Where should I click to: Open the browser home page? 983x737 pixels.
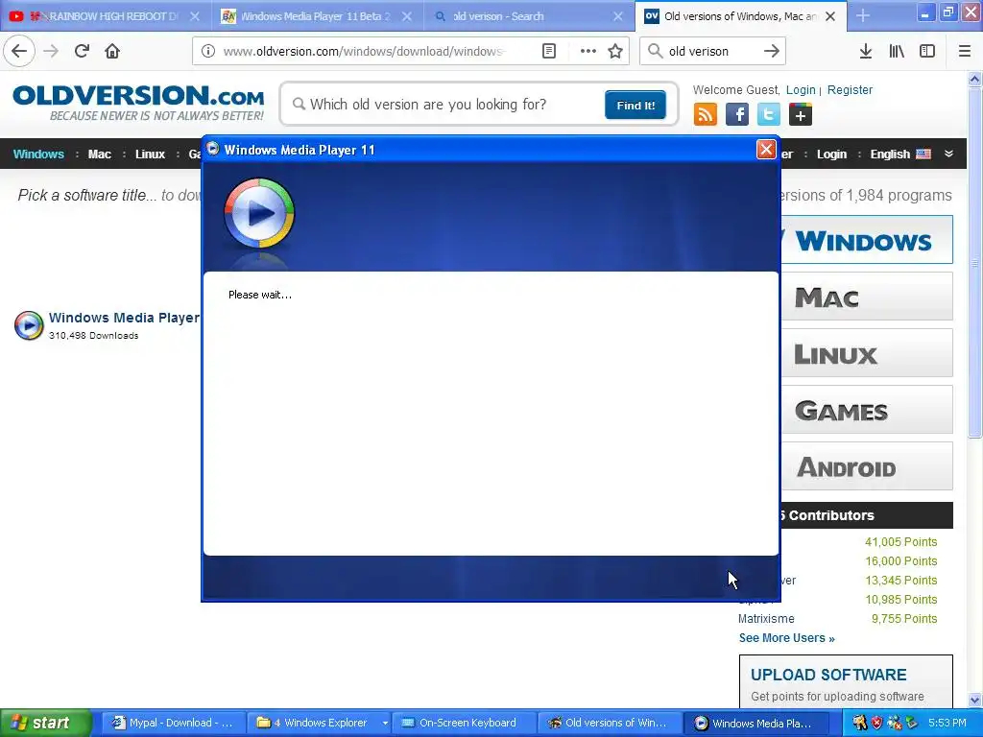[112, 51]
